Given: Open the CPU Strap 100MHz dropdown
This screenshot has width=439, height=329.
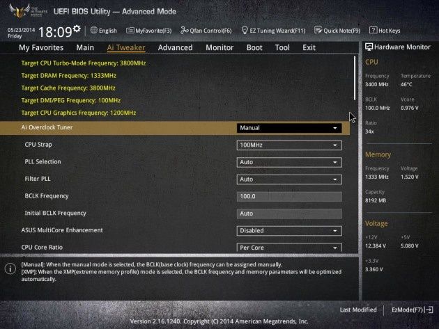Looking at the screenshot, I should [x=289, y=145].
